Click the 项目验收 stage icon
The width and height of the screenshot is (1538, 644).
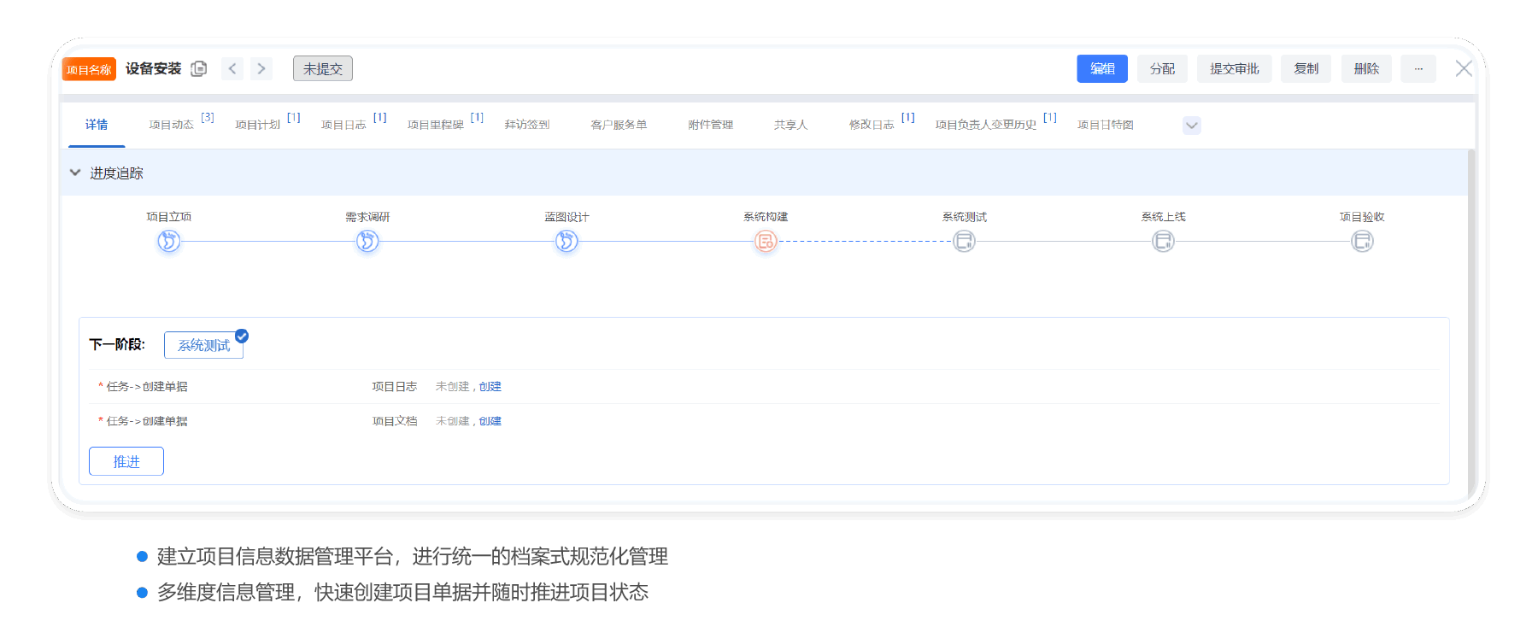coord(1362,242)
